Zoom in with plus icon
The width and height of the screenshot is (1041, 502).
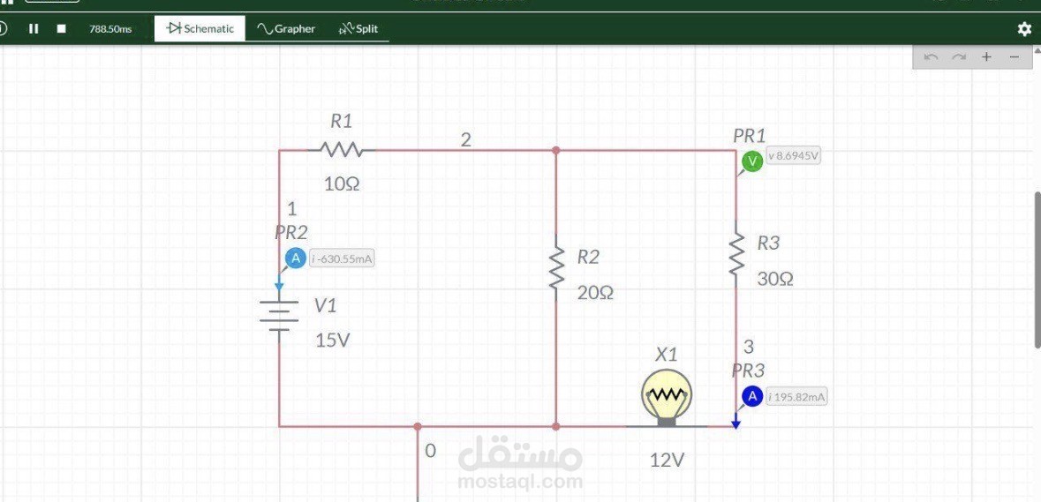(x=986, y=57)
